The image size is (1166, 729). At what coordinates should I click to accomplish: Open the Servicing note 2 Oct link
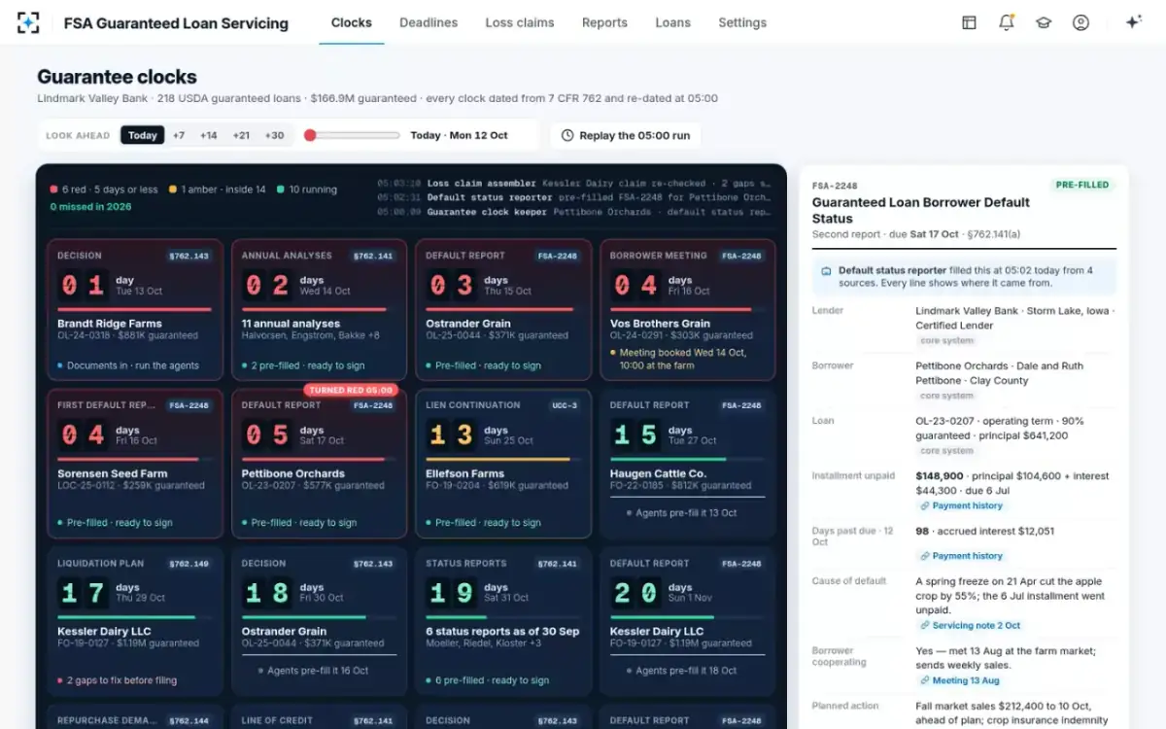[x=970, y=626]
